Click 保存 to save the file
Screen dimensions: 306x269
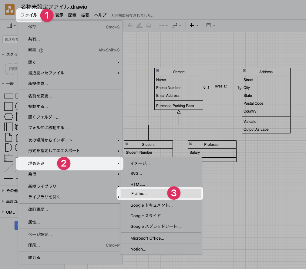32,27
